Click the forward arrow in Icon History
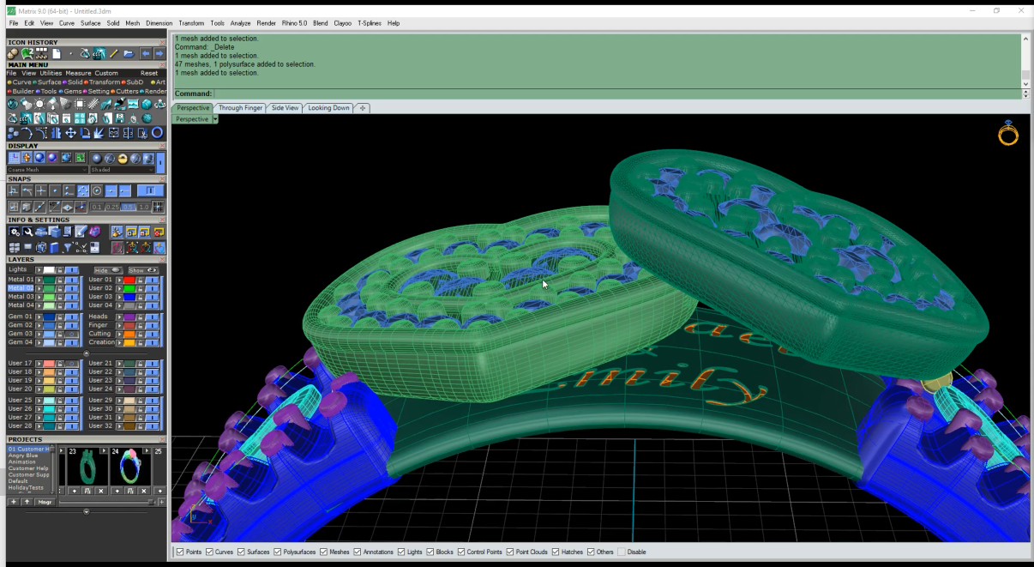Image resolution: width=1034 pixels, height=567 pixels. tap(159, 53)
